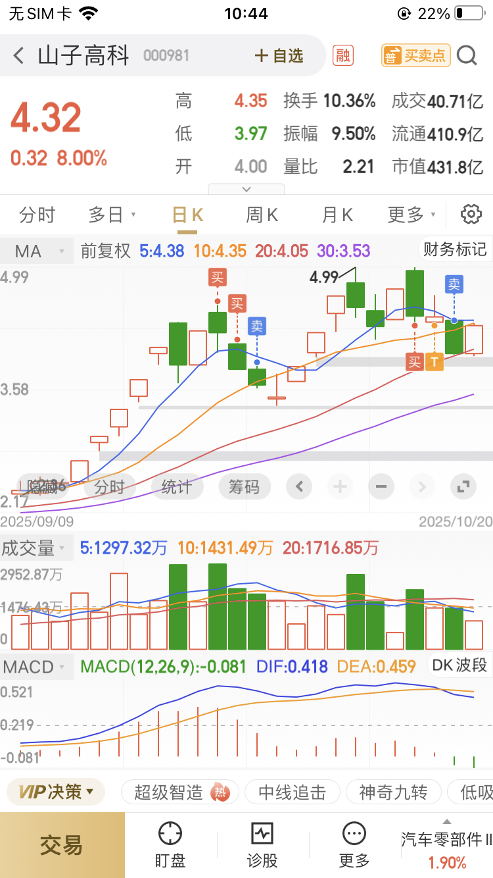Tap the current price 4.32
493x878 pixels.
(x=46, y=118)
